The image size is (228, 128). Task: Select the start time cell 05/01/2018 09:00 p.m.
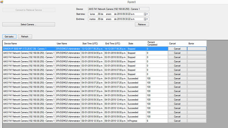[x=92, y=116]
